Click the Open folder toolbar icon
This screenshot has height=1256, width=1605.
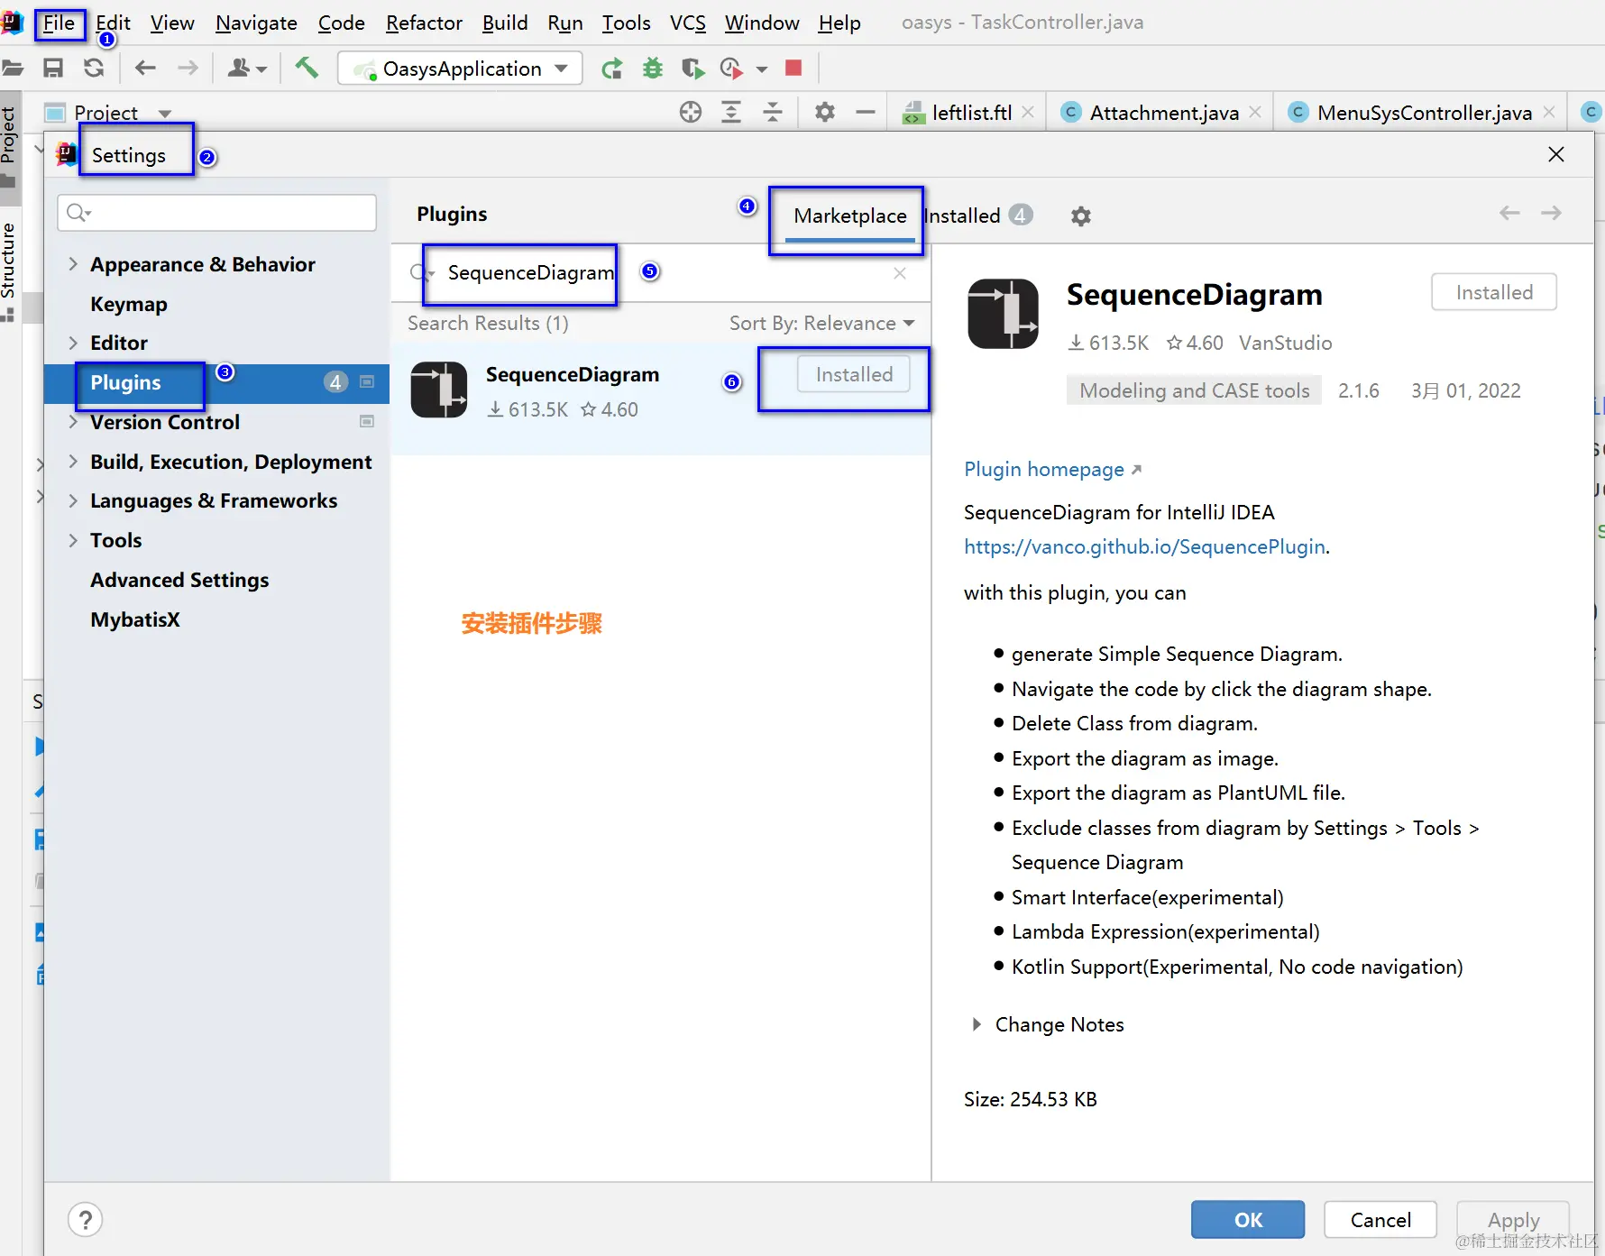click(13, 68)
